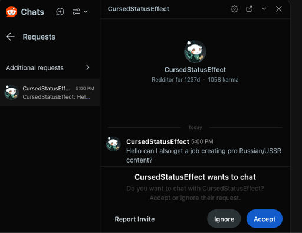The height and width of the screenshot is (233, 302).
Task: Select the CursedStatusEffect request in list
Action: pyautogui.click(x=50, y=92)
